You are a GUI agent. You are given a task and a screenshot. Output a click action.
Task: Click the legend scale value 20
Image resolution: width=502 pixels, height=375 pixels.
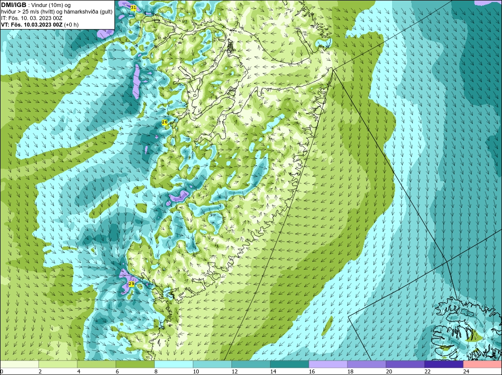coord(389,371)
